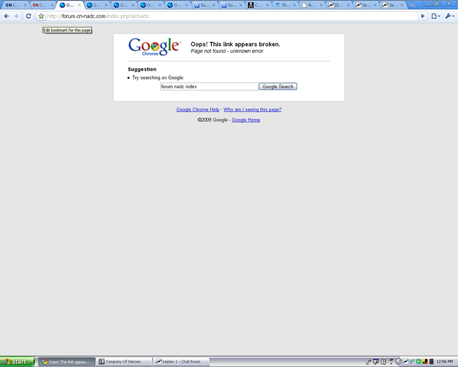Switch to Company Of Heroes in taskbar
The height and width of the screenshot is (367, 458).
click(124, 362)
